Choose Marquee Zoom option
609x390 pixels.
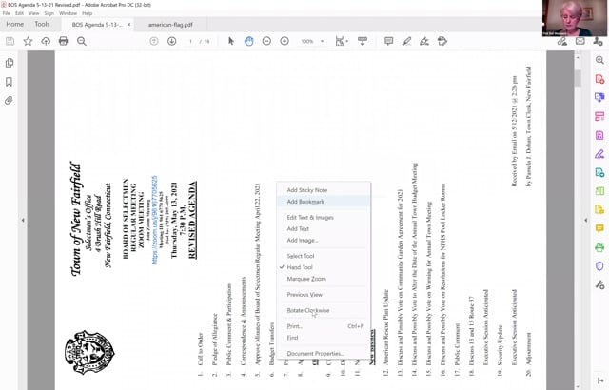324,279
